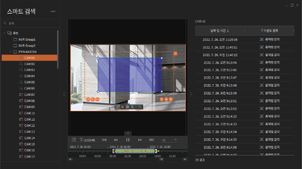Open the calendar date picker icon
The height and width of the screenshot is (169, 302).
pos(74,140)
